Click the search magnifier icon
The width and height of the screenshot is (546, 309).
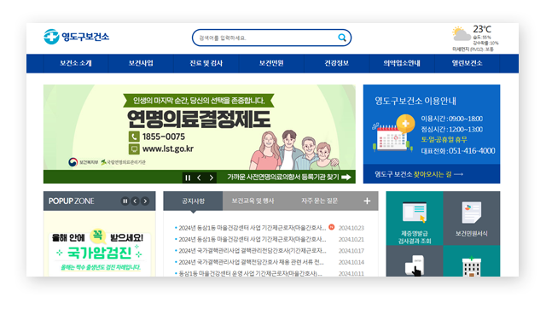[x=342, y=38]
